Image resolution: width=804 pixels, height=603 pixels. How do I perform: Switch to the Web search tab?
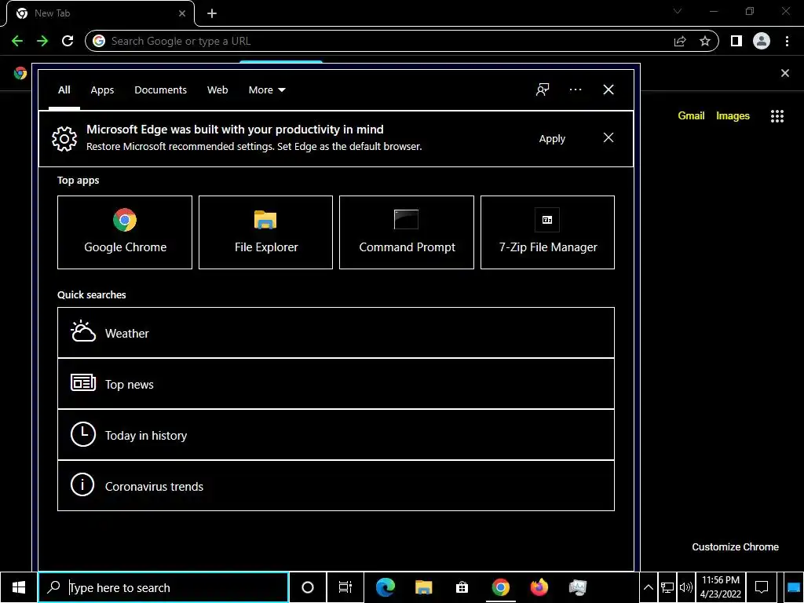tap(217, 90)
